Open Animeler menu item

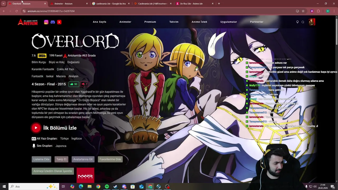125,22
